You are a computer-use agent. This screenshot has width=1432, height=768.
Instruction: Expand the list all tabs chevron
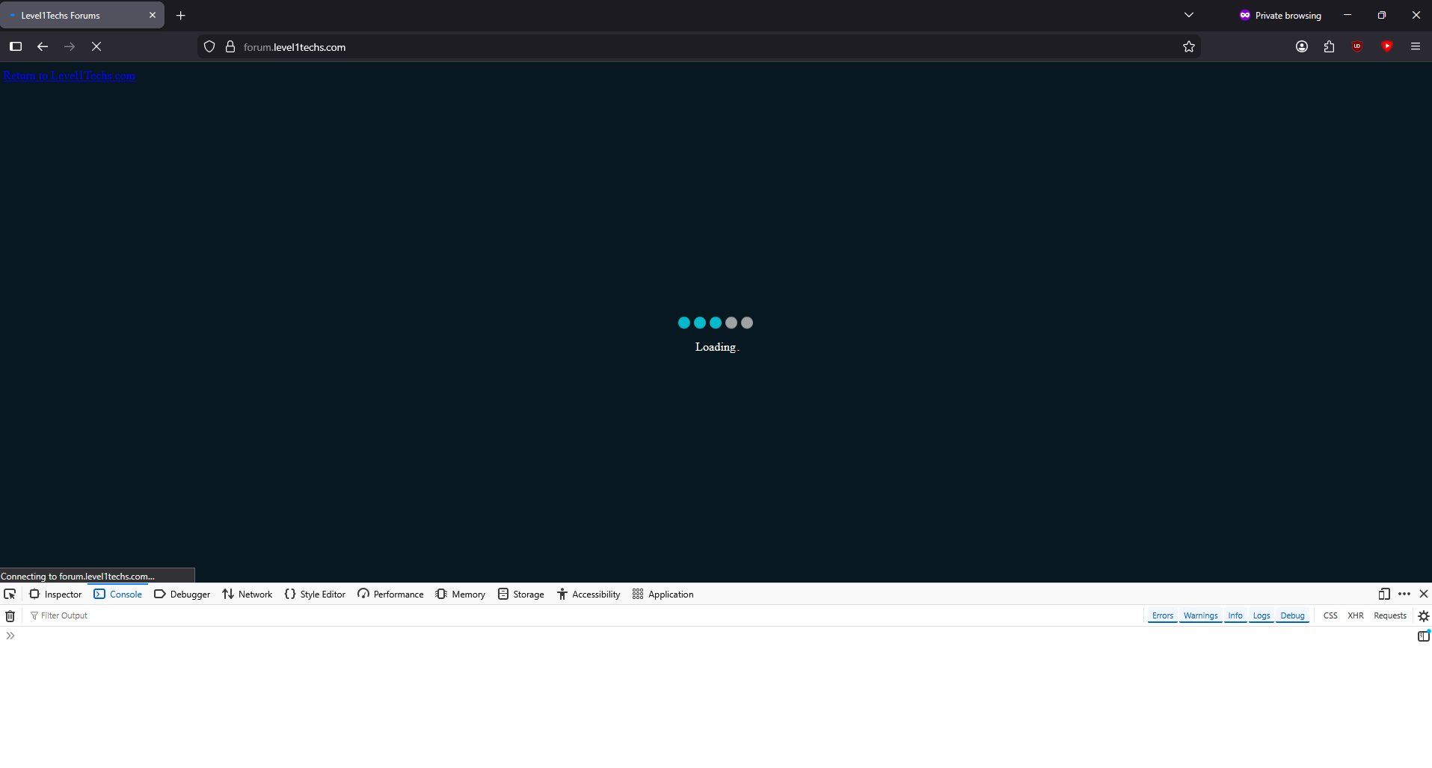tap(1189, 15)
